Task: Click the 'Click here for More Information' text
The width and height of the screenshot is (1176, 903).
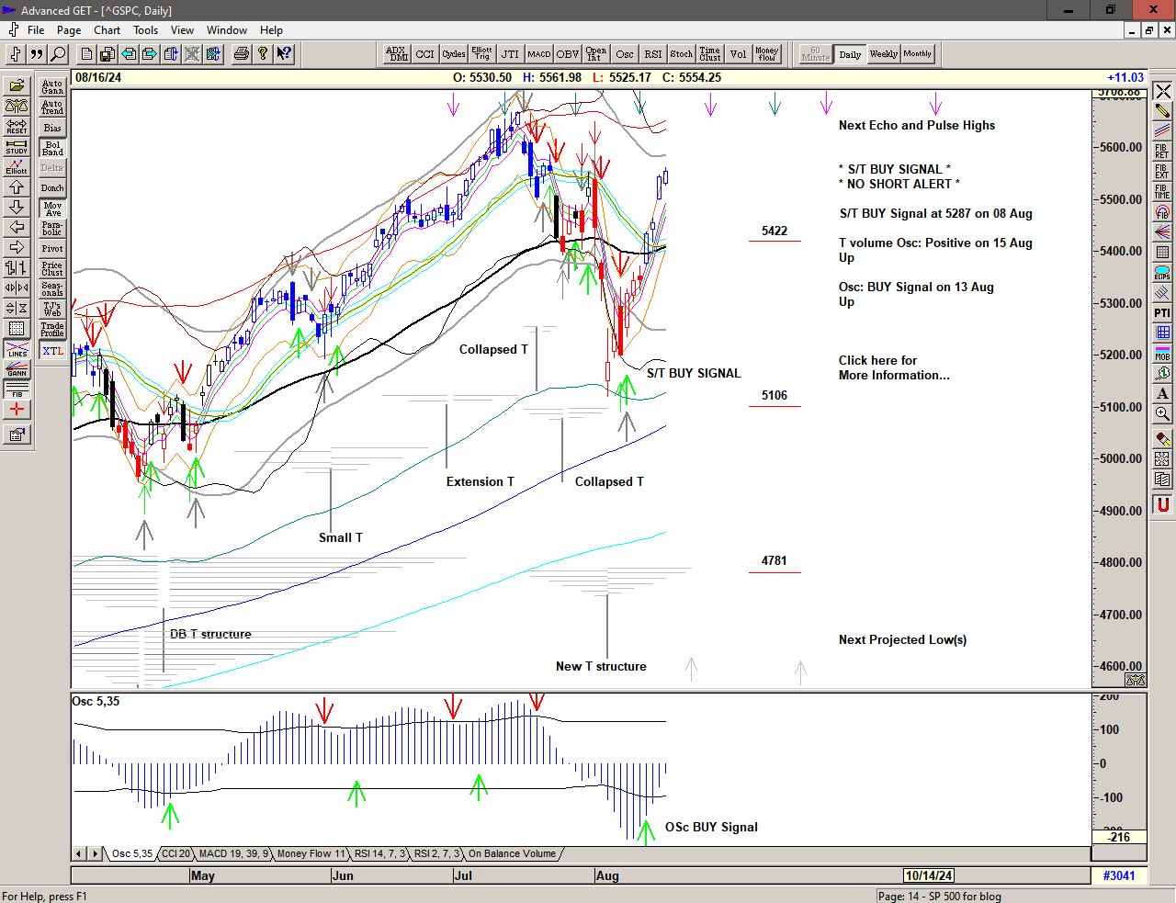Action: tap(893, 367)
